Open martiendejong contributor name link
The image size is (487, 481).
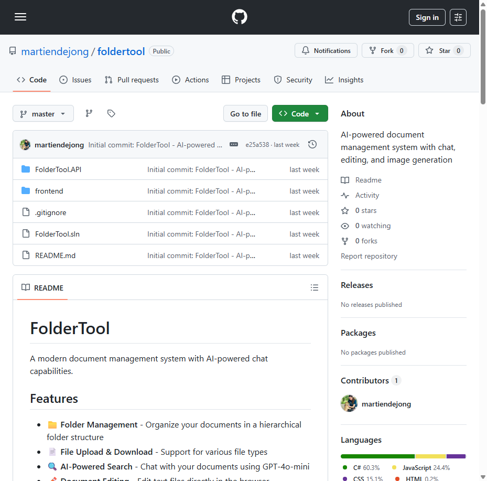click(x=386, y=404)
